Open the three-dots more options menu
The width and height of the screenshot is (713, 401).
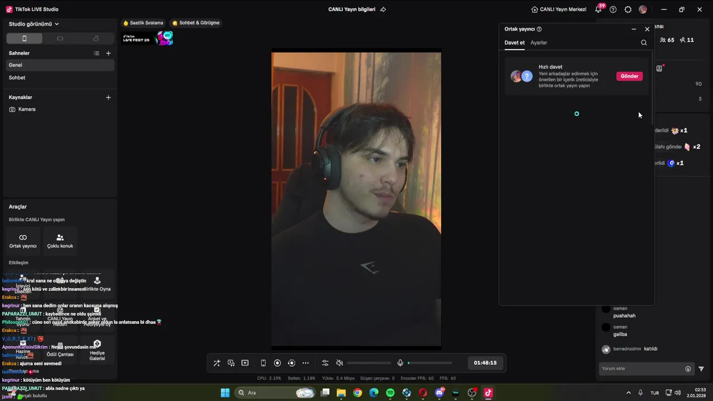(x=305, y=363)
